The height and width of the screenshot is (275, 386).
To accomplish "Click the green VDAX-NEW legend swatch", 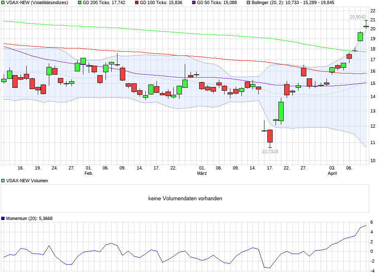I will (3, 3).
